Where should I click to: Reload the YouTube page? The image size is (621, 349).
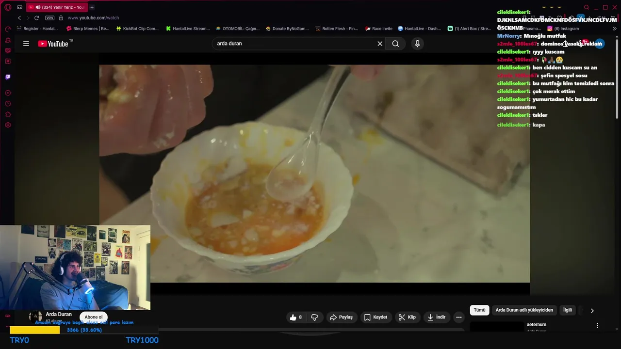pos(36,18)
